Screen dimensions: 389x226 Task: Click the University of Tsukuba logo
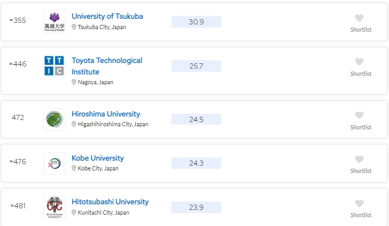tap(54, 22)
